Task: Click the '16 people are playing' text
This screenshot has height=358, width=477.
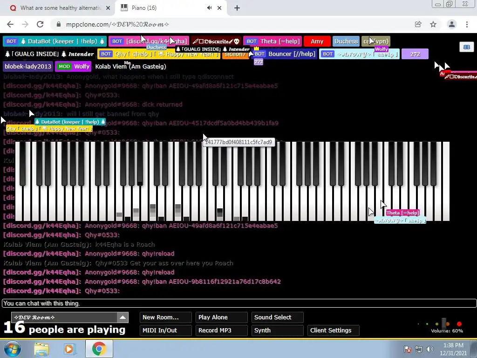Action: click(x=64, y=328)
